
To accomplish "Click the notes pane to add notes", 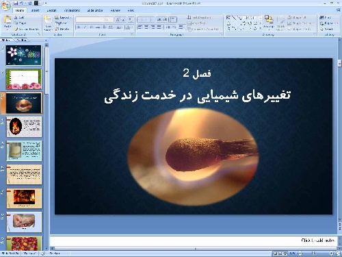I will pos(194,241).
